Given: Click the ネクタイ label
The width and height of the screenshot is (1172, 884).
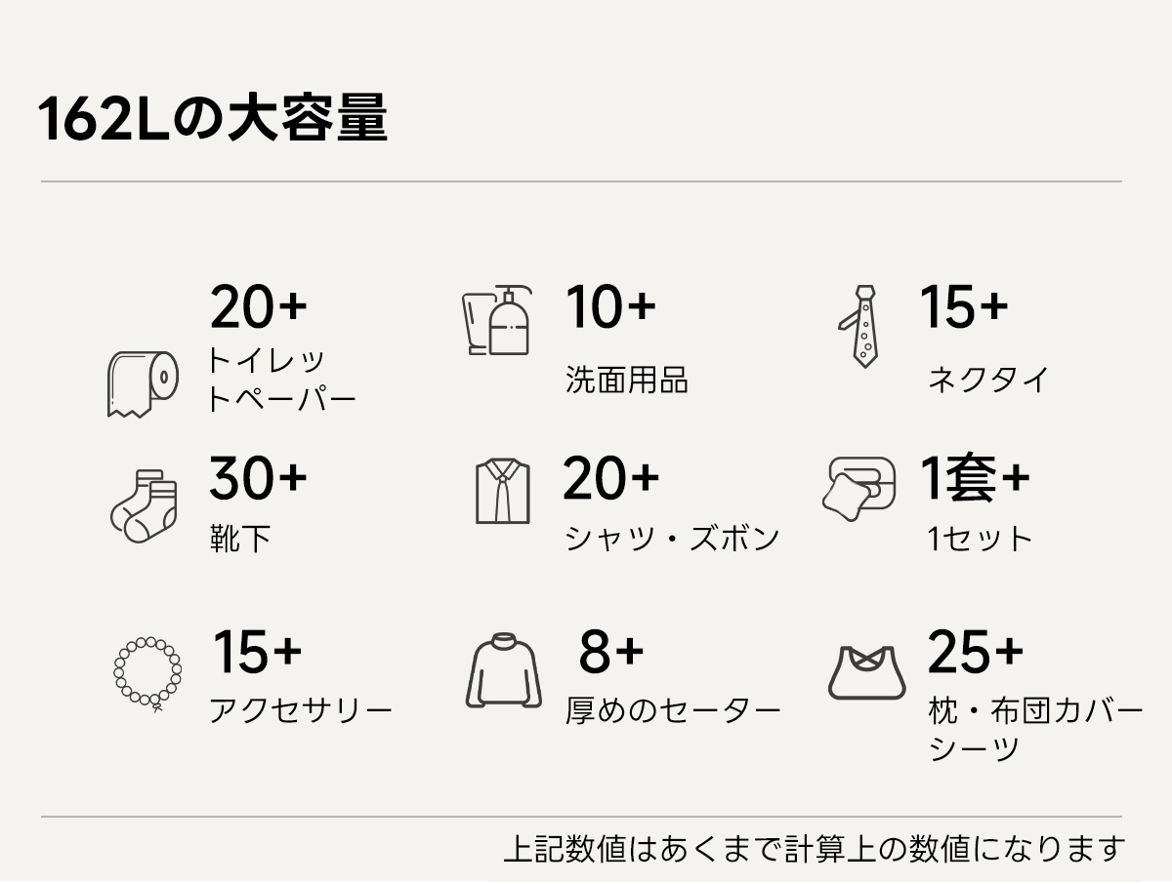Looking at the screenshot, I should tap(987, 379).
